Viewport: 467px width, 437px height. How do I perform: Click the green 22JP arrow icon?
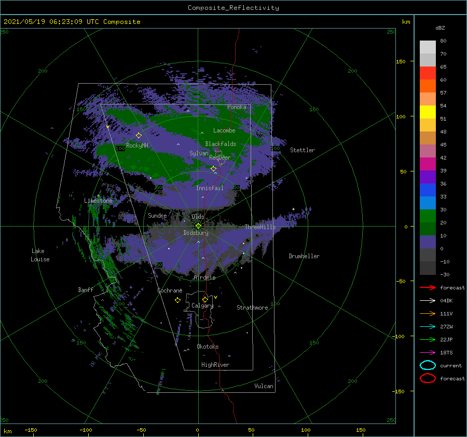(428, 339)
